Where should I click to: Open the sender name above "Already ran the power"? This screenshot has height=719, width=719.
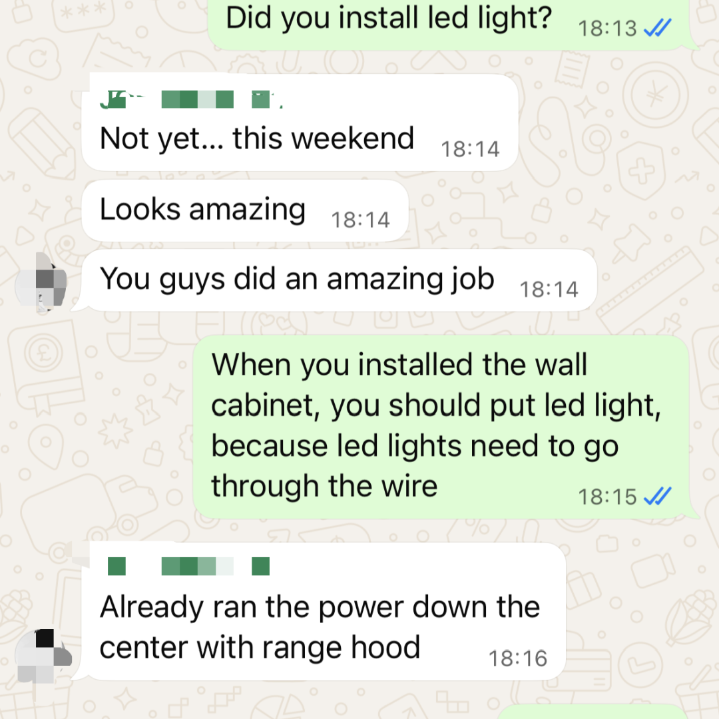click(x=188, y=567)
